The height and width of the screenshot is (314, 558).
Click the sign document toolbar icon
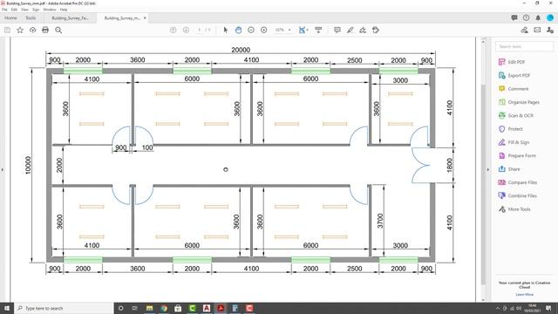363,31
